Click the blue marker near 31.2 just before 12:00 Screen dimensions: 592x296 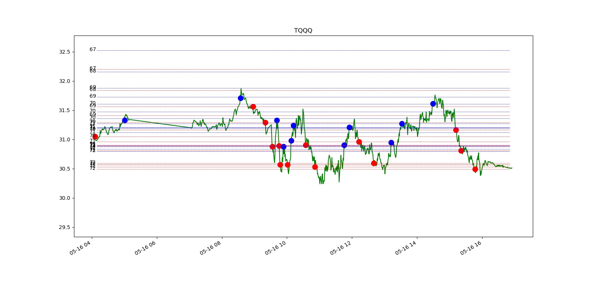click(x=349, y=127)
